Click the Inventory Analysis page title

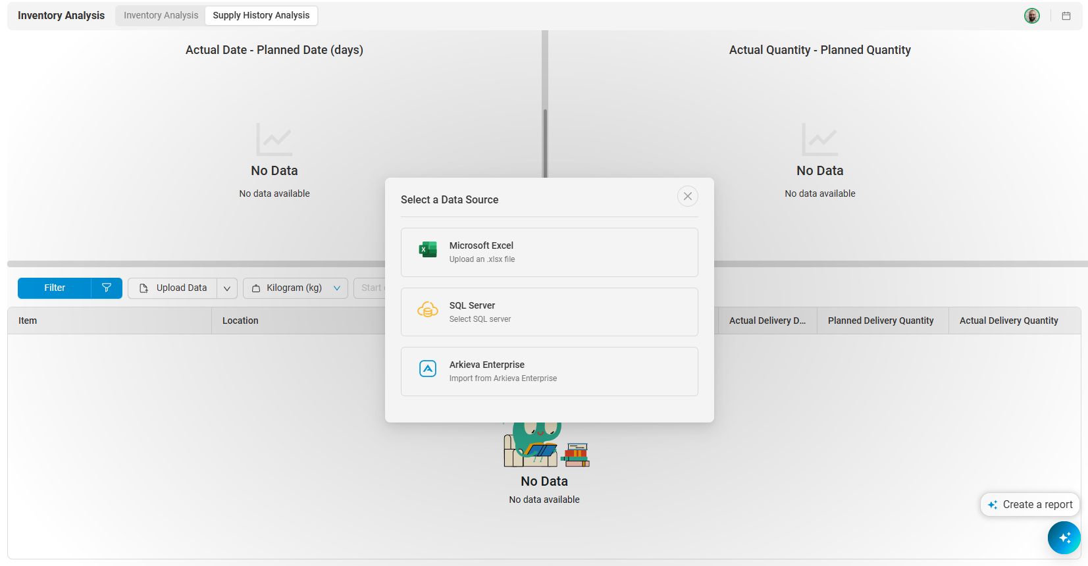point(61,15)
